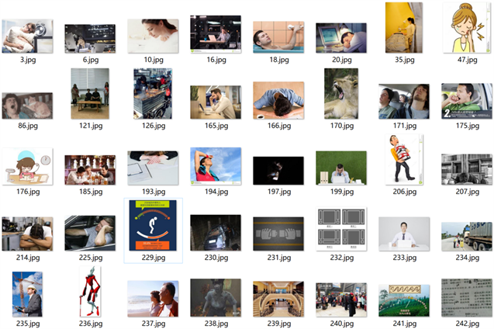Select the 3.jpg thumbnail image
The height and width of the screenshot is (329, 494).
(x=27, y=36)
